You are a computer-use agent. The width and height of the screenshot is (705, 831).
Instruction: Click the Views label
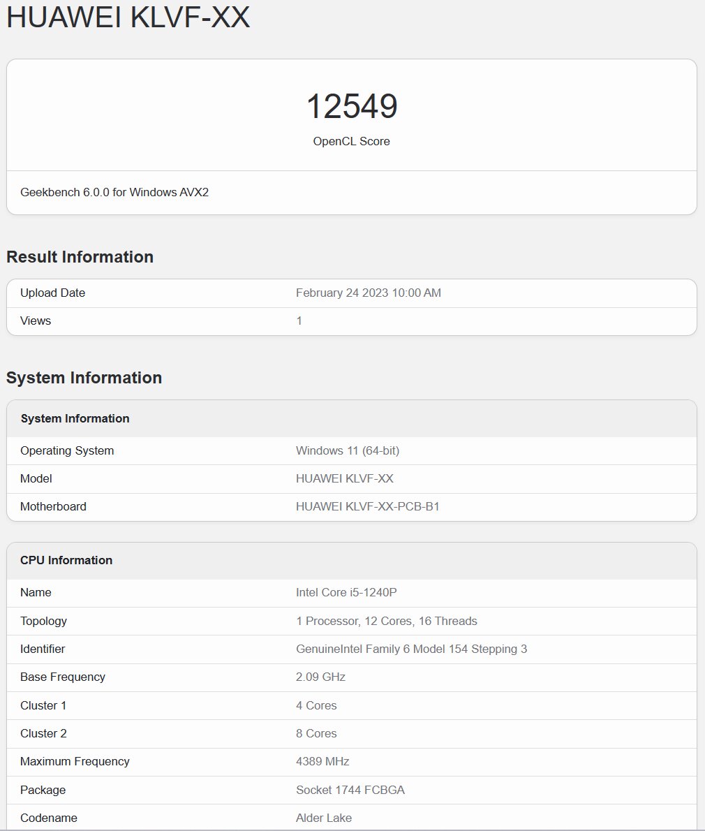tap(36, 321)
